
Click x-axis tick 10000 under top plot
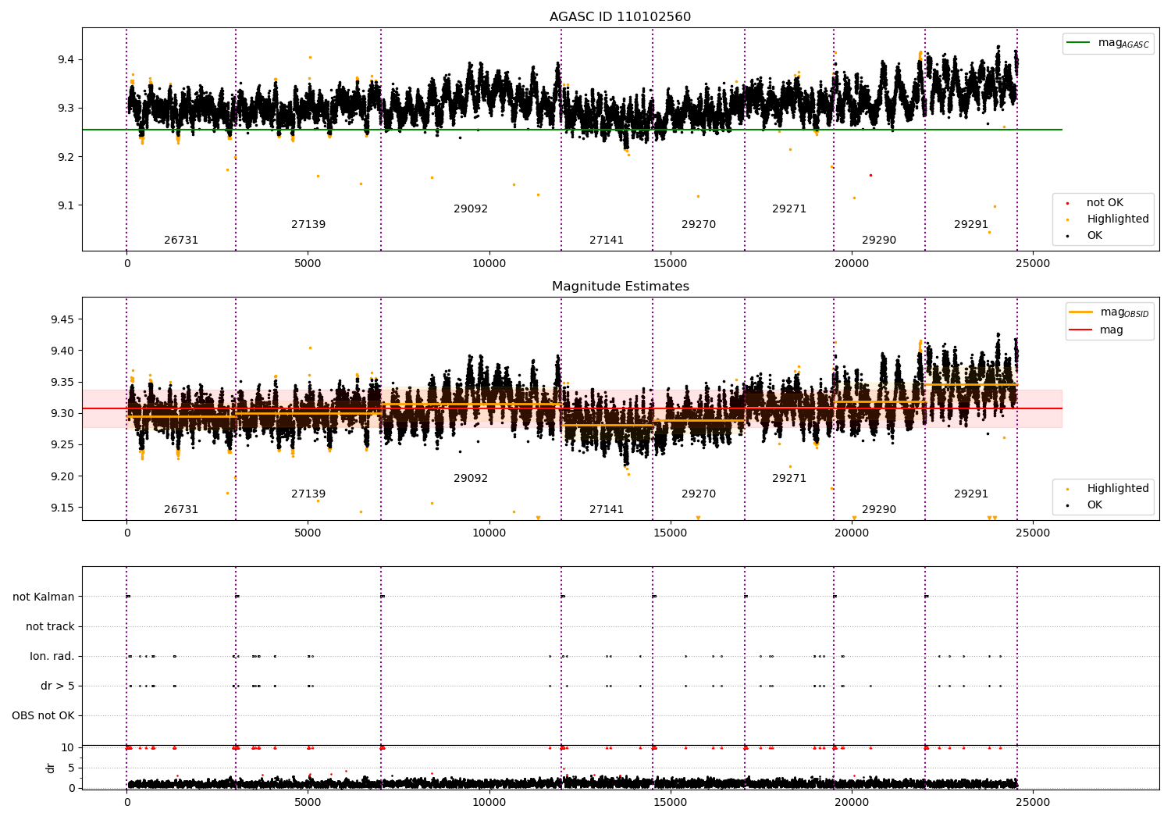[x=489, y=264]
